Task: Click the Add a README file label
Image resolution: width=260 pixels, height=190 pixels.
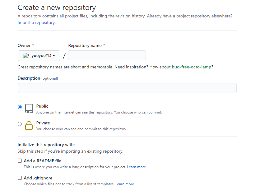Action: (43, 161)
